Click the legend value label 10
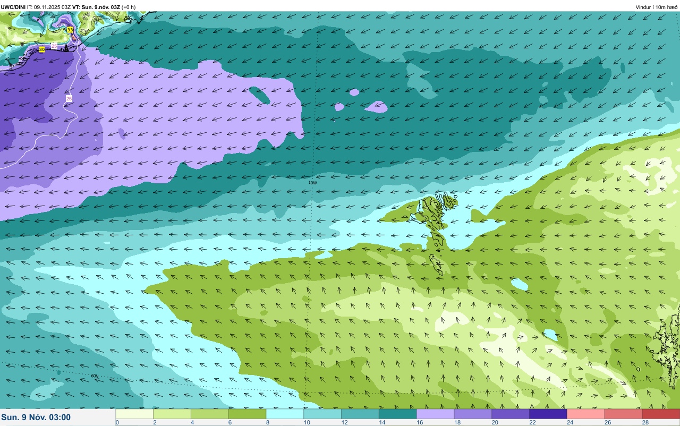680x426 pixels. tap(307, 422)
